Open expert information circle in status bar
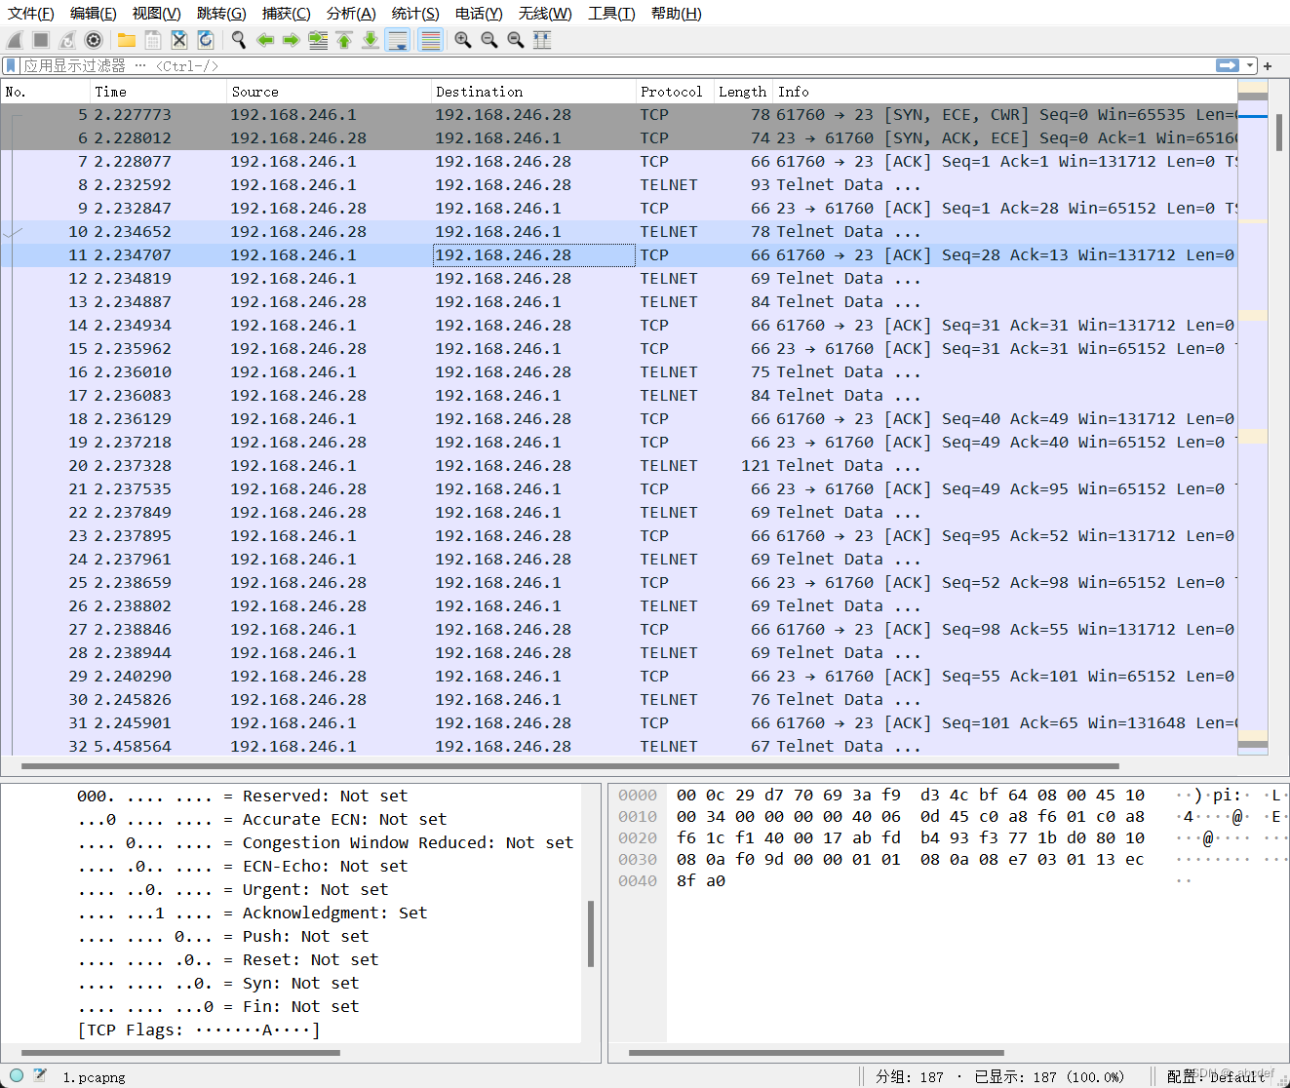This screenshot has height=1088, width=1290. [x=17, y=1076]
